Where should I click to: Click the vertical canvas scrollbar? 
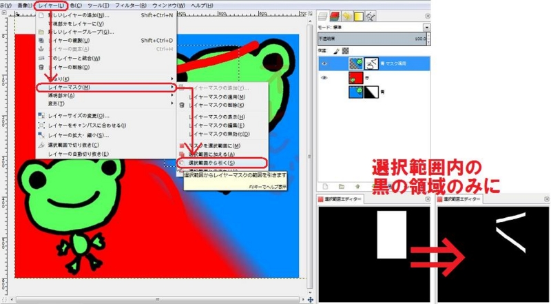tap(309, 156)
